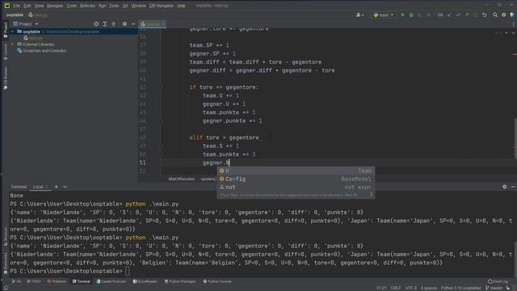This screenshot has height=291, width=517.
Task: Open the user account icon menu
Action: coord(359,15)
